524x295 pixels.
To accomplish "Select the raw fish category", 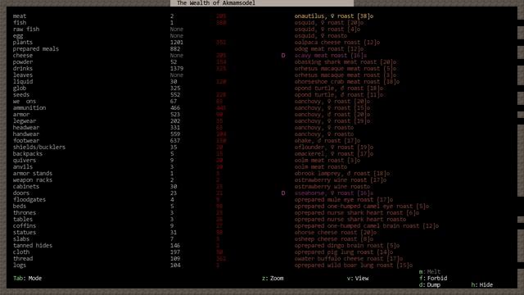I will pyautogui.click(x=26, y=29).
